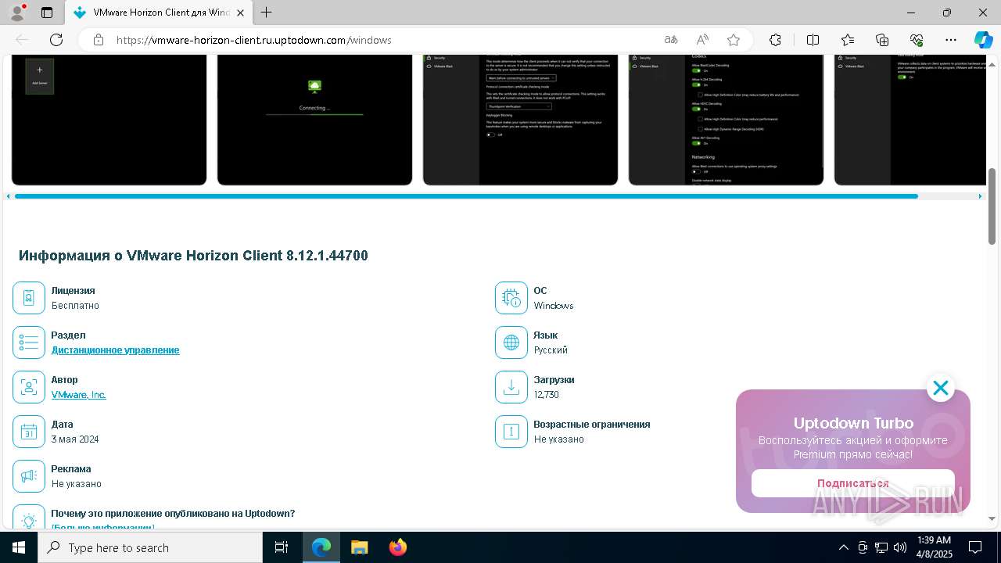
Task: Click the taskbar search box
Action: pos(150,547)
